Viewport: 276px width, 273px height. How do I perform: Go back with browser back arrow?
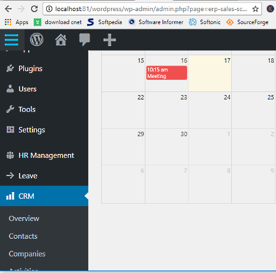coord(9,9)
